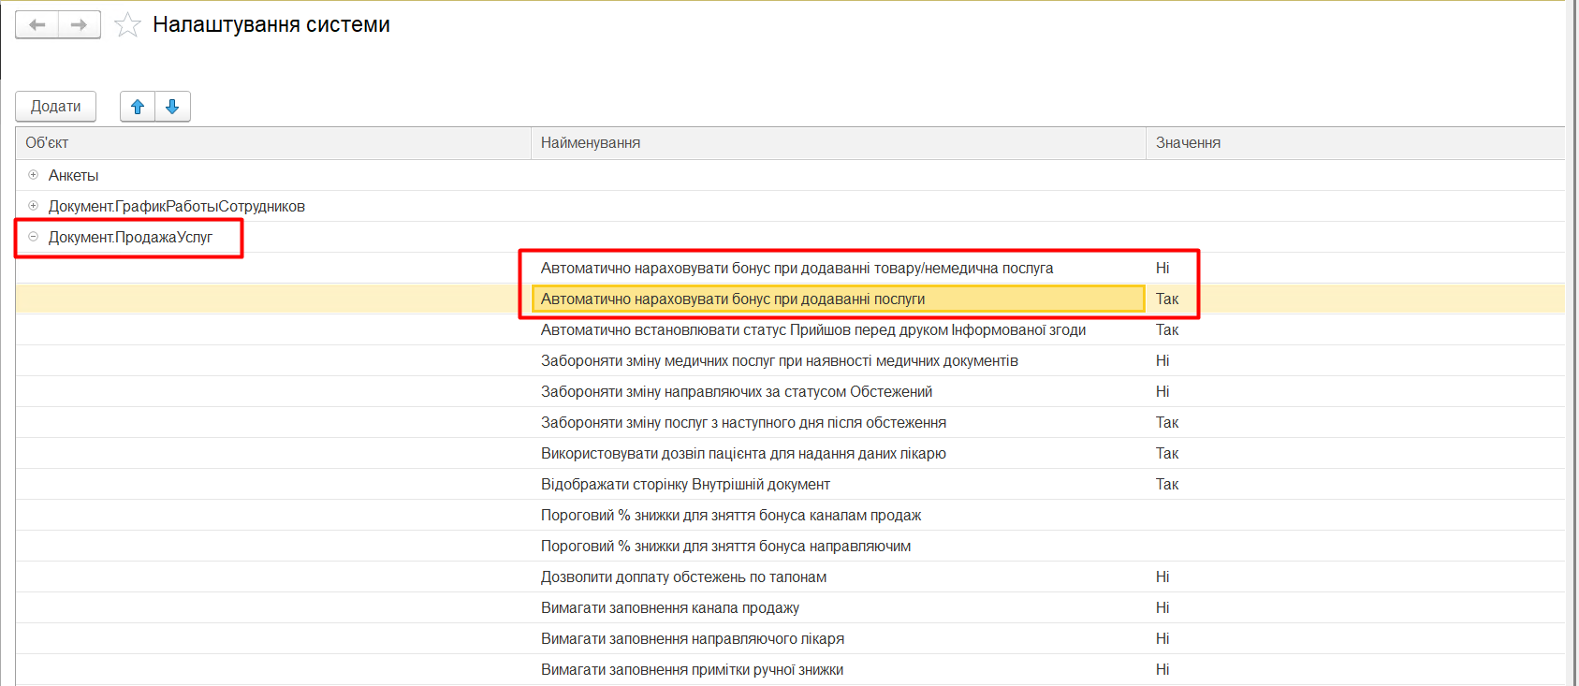Select row Забороняти зміну направляючих за статусом
The width and height of the screenshot is (1579, 686).
tap(736, 392)
